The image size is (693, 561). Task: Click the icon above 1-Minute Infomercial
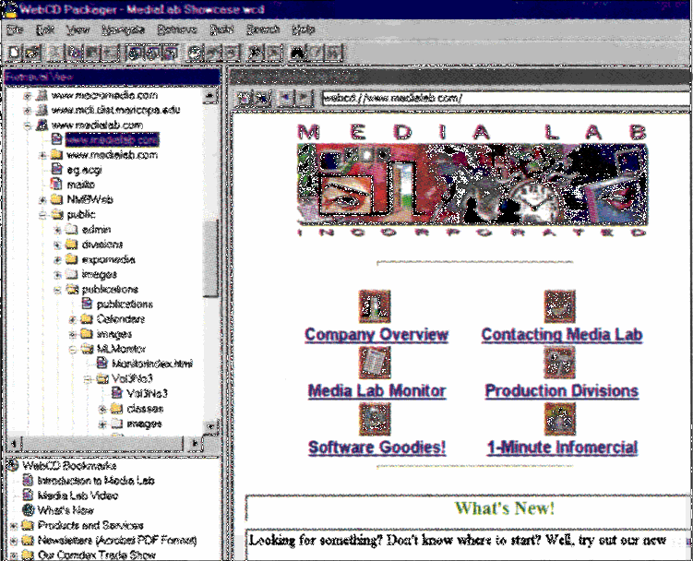tap(559, 419)
